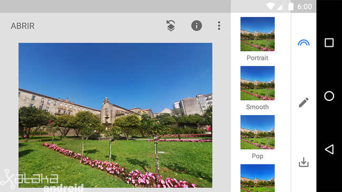Screen dimensions: 342x192
Task: Show image details info icon
Action: coord(197,26)
